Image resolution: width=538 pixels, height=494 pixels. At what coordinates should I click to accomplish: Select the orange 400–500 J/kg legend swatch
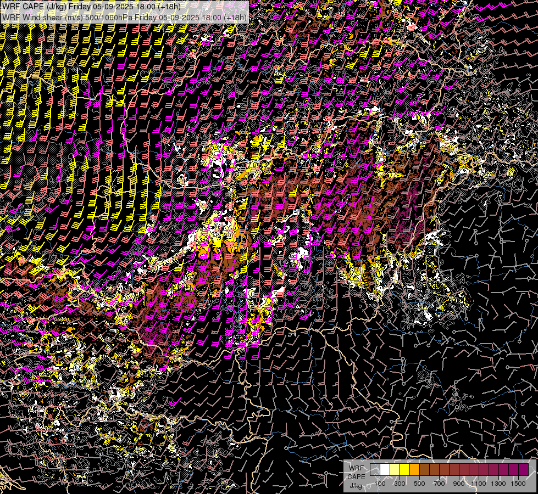tap(414, 469)
